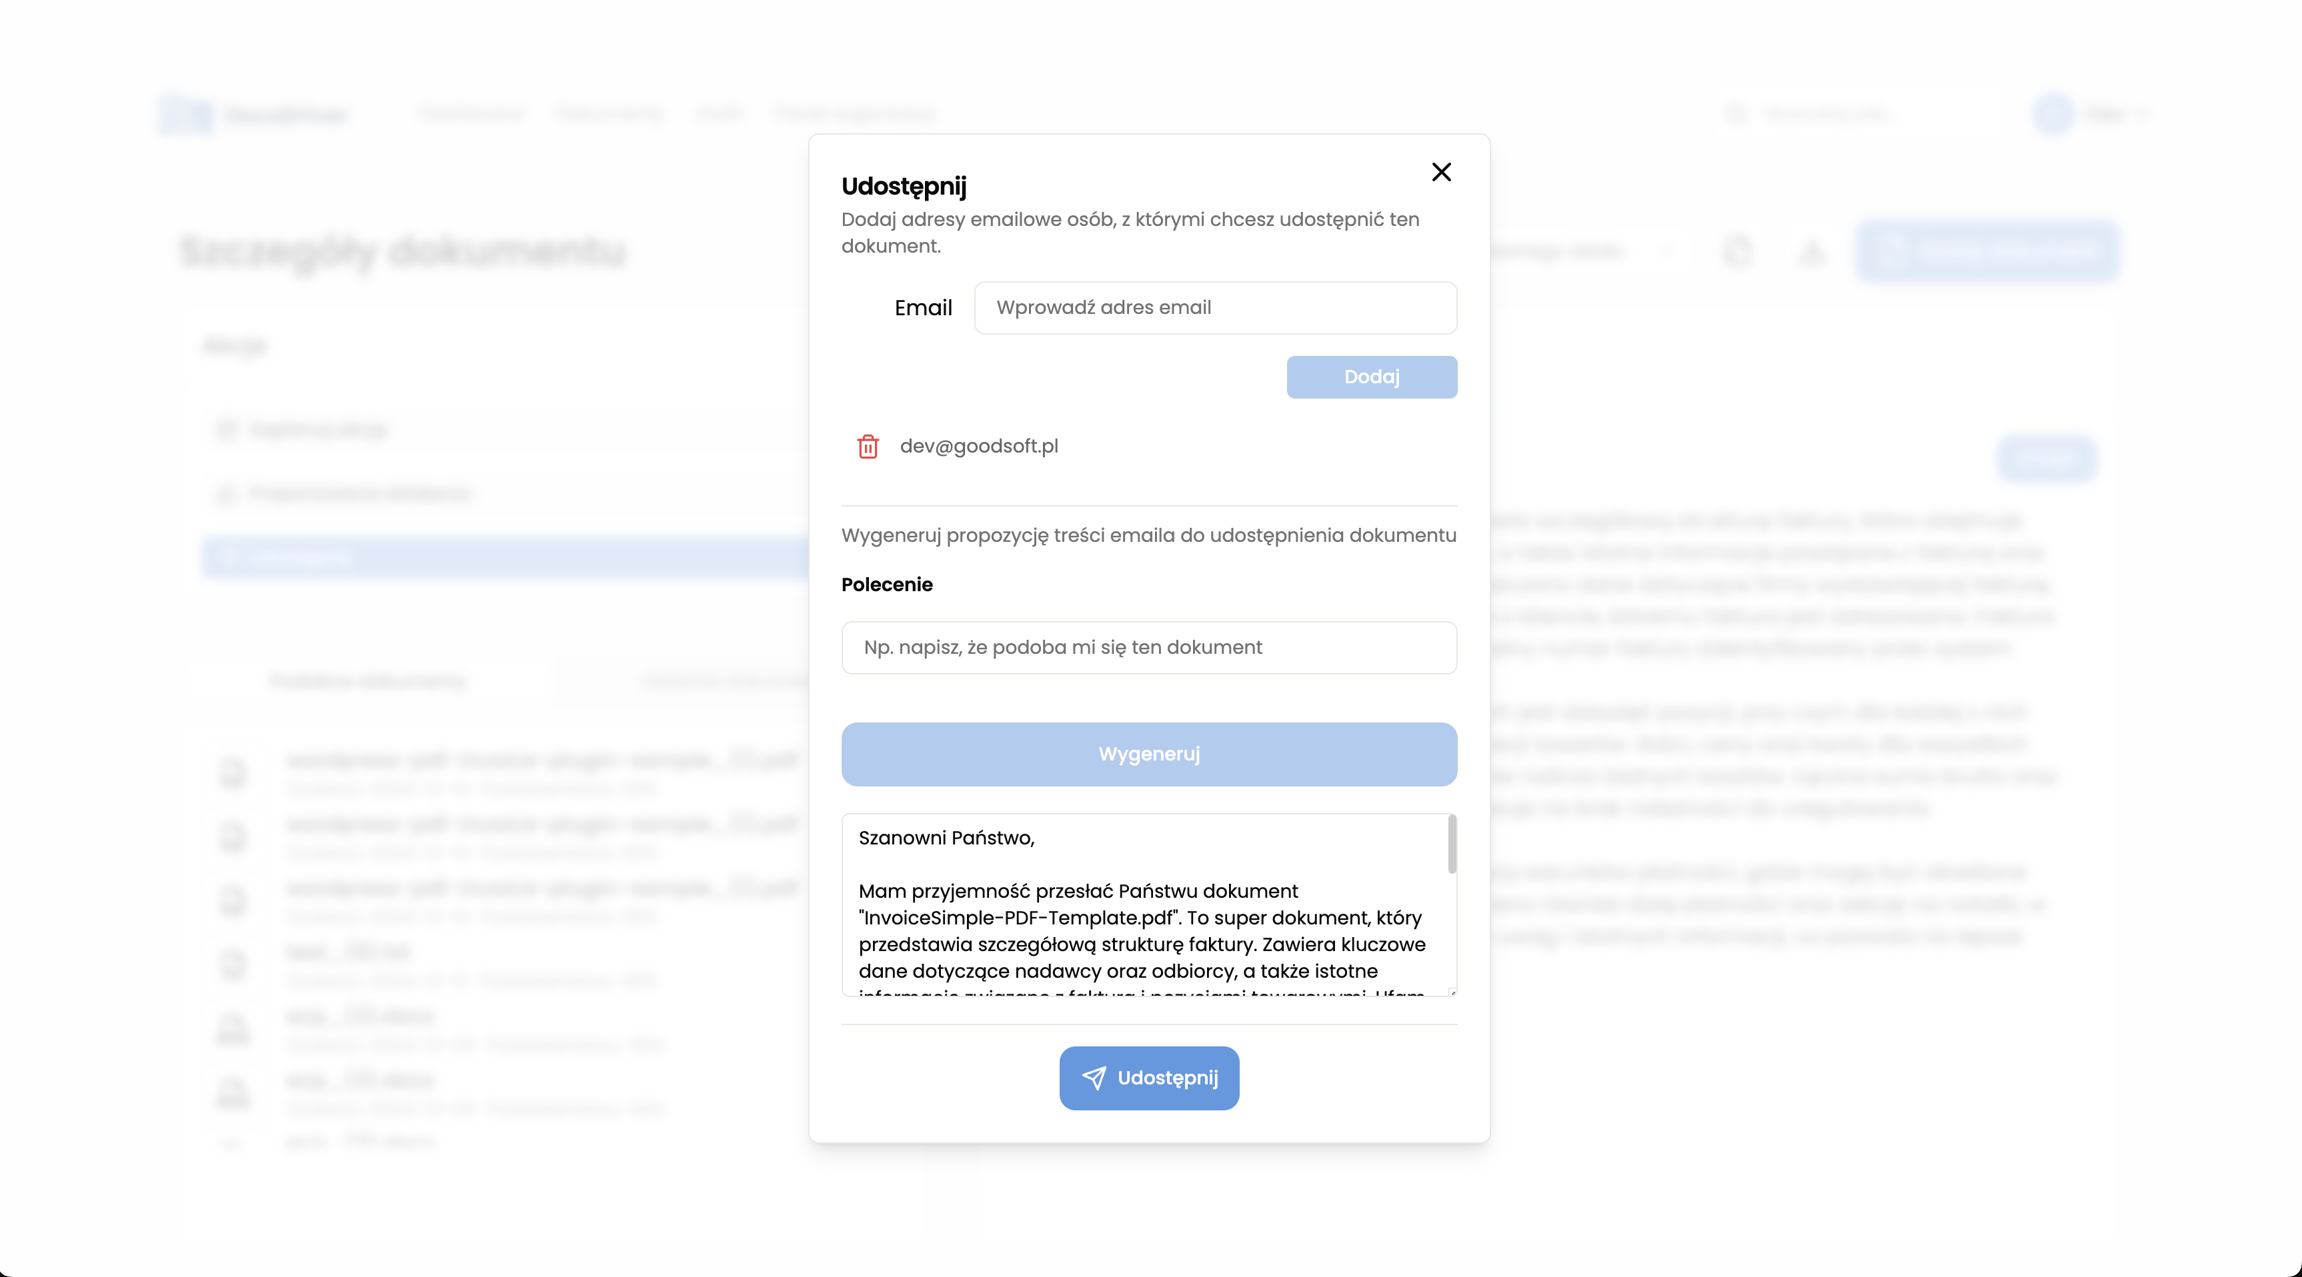The image size is (2302, 1277).
Task: Switch to the Podobne dokumenty tab
Action: (x=367, y=681)
